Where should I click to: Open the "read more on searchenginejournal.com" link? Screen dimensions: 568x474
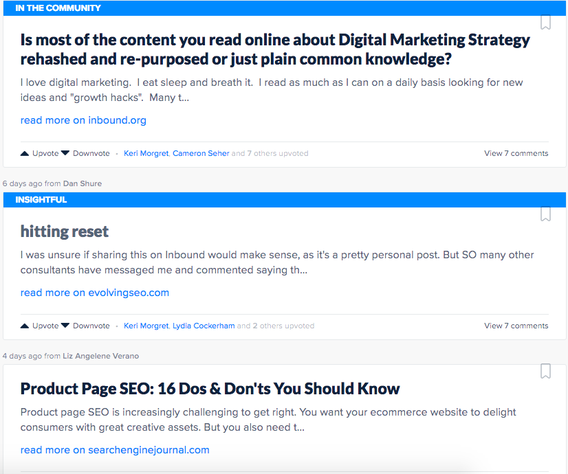115,449
